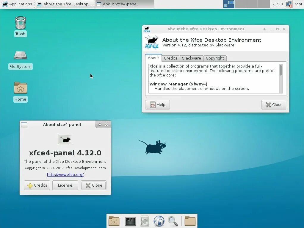This screenshot has height=228, width=304.
Task: Click the network status icon in the system tray
Action: pos(288,4)
